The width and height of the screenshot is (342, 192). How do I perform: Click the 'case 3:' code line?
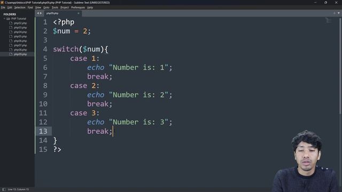tap(84, 113)
